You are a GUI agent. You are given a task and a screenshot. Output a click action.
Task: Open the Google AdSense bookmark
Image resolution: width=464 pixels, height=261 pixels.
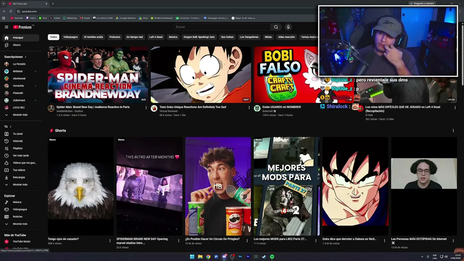tap(126, 18)
